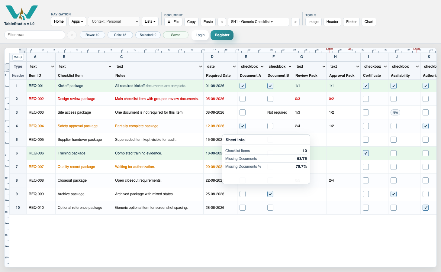Open the Chart tool

coord(369,22)
